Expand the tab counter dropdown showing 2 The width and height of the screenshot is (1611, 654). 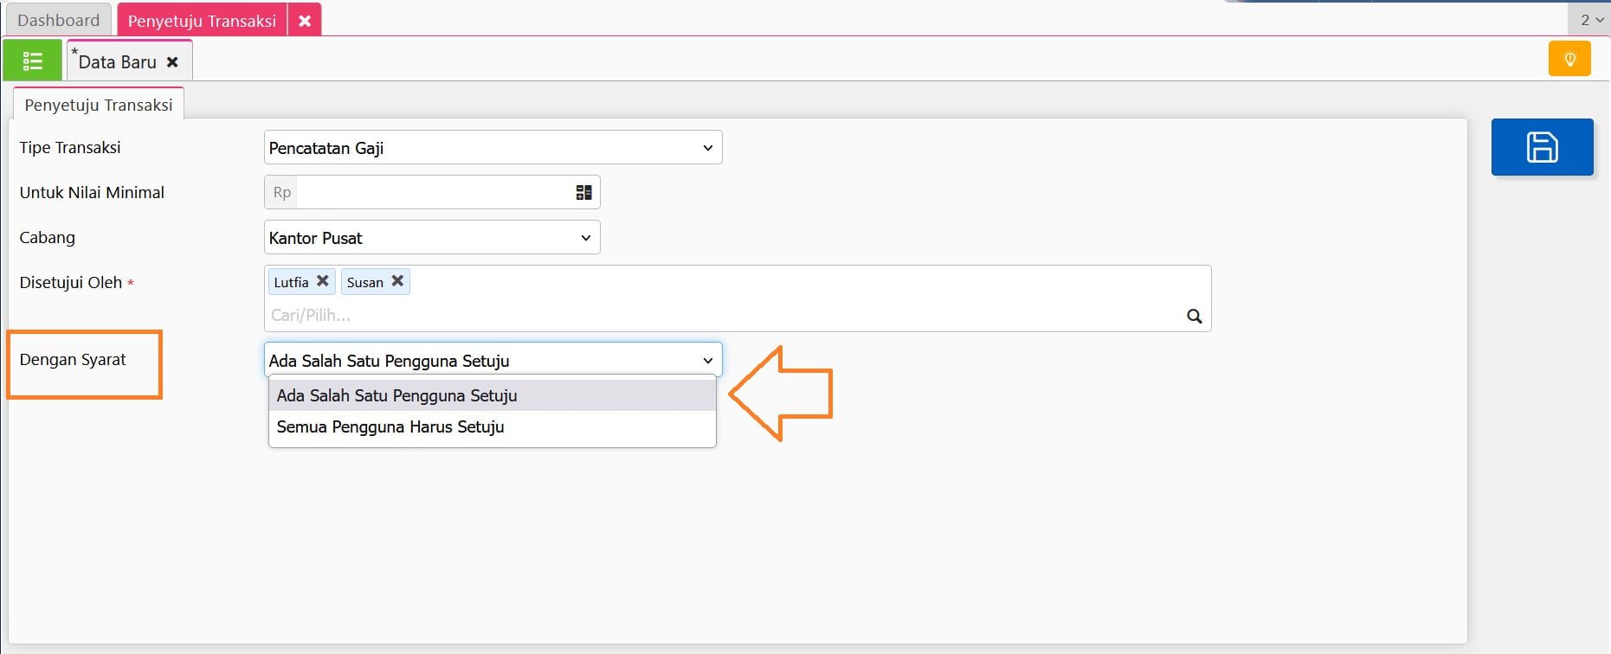point(1591,20)
